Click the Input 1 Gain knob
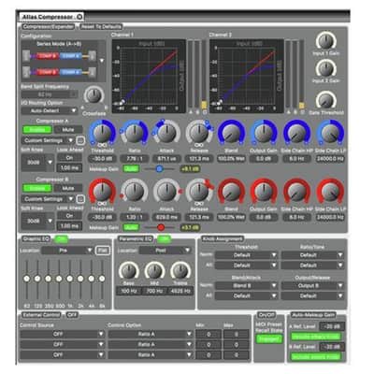 point(325,41)
